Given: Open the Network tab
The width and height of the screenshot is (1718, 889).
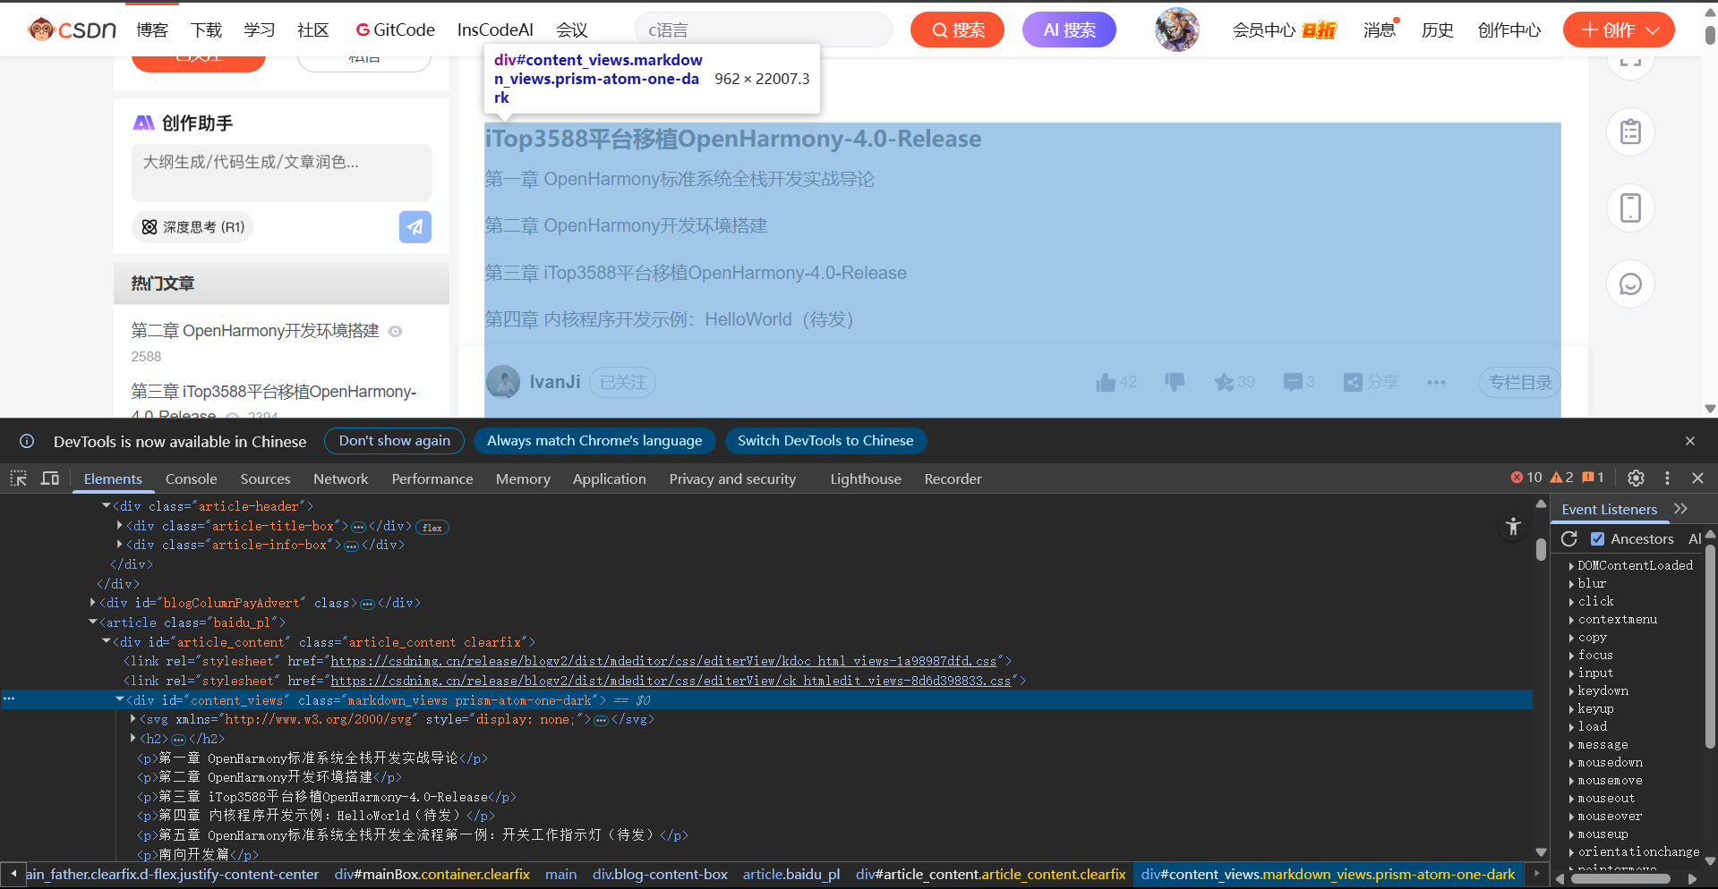Looking at the screenshot, I should [340, 478].
